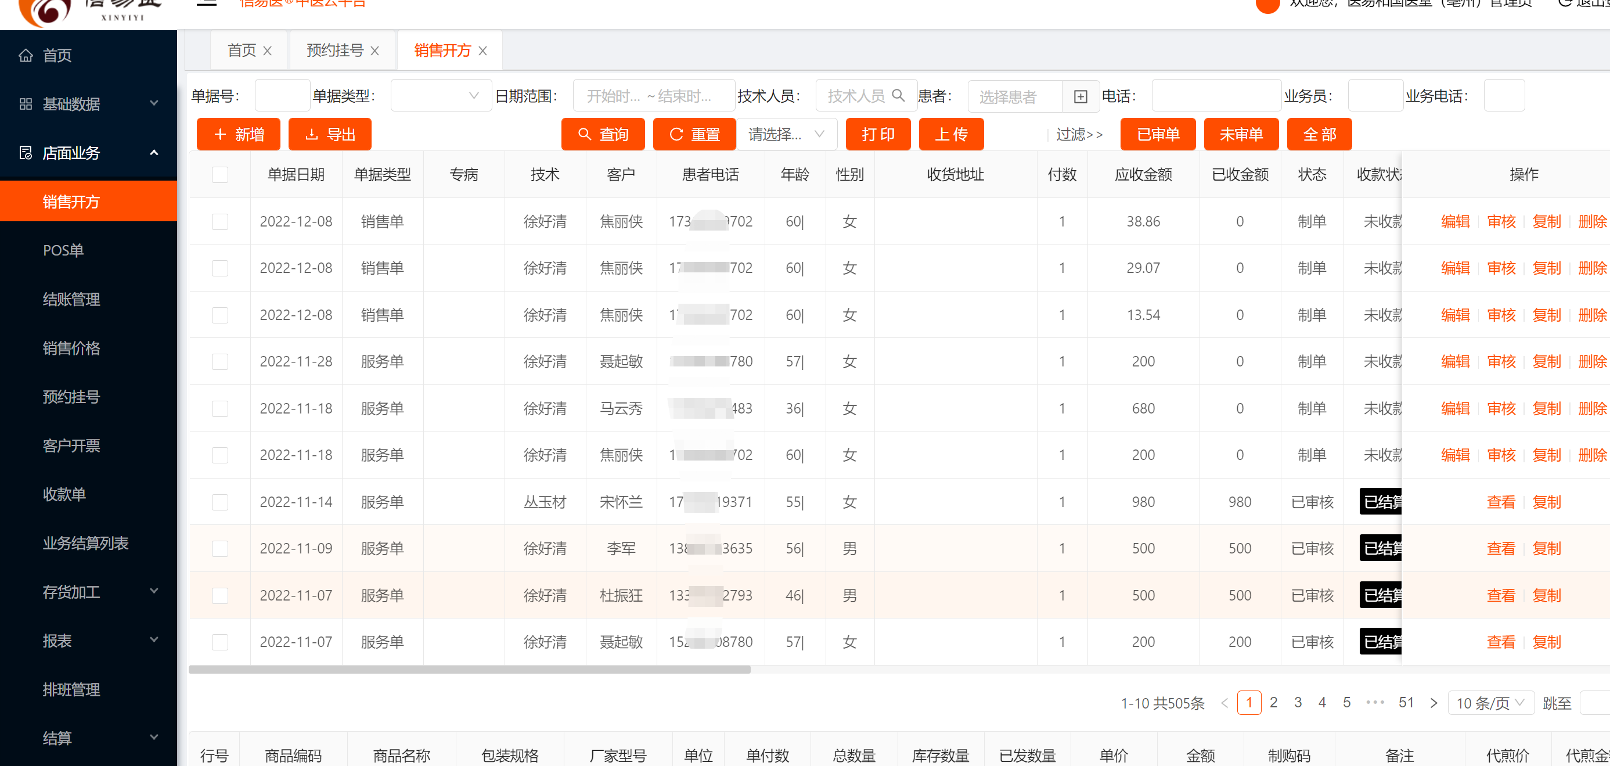The image size is (1610, 766).
Task: Open the 10 条/页 page size dropdown
Action: click(1490, 703)
